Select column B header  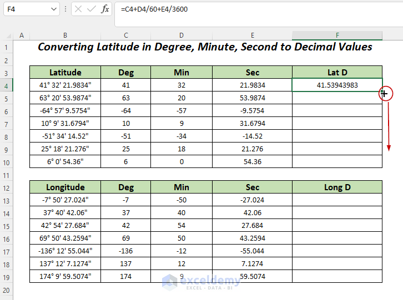coord(66,35)
